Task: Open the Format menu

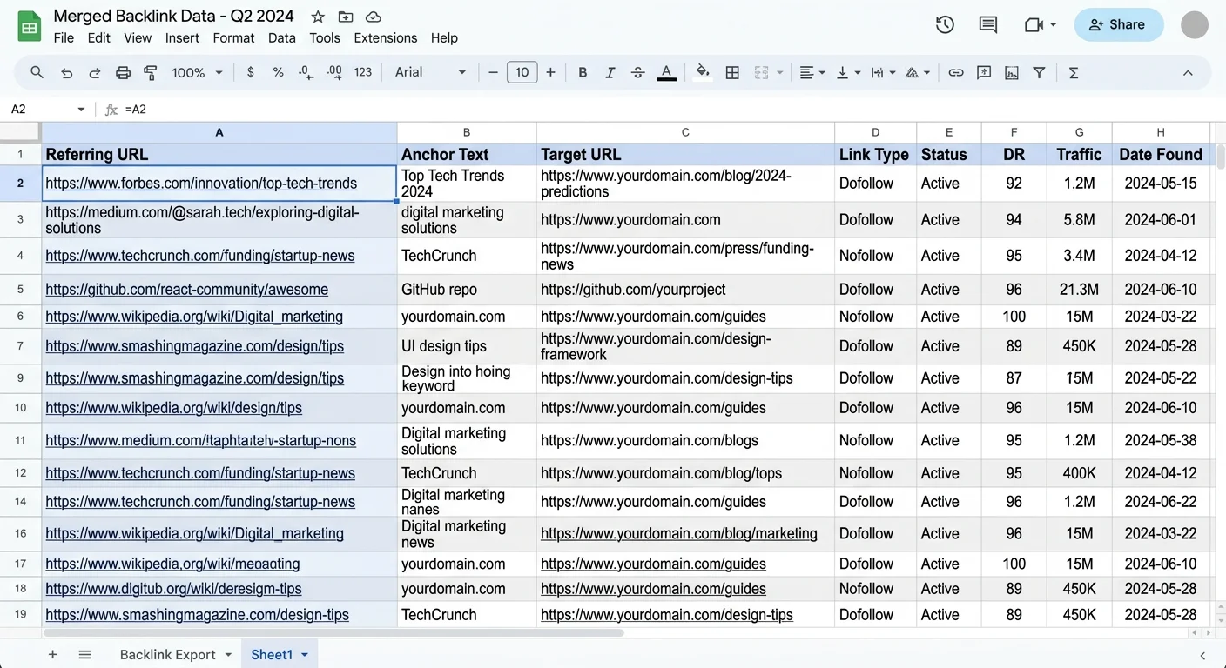Action: tap(233, 38)
